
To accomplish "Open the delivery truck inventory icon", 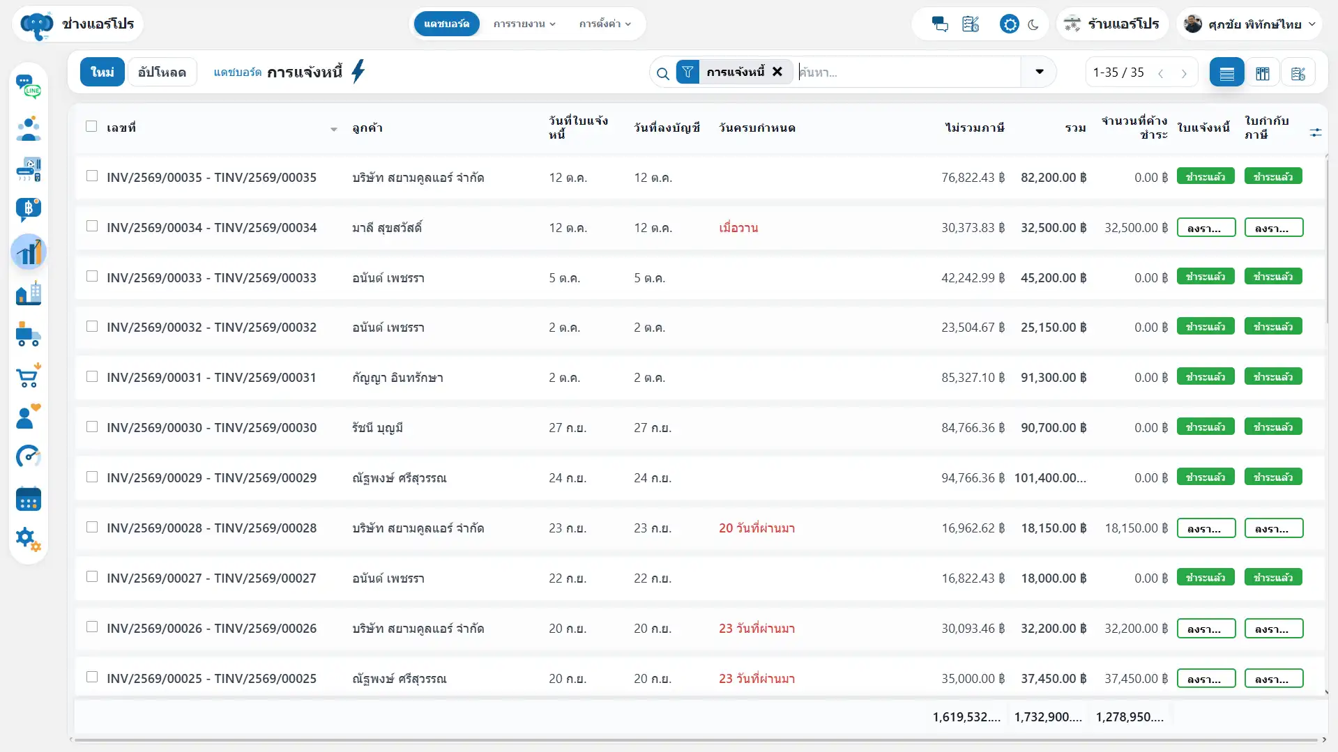I will 29,335.
